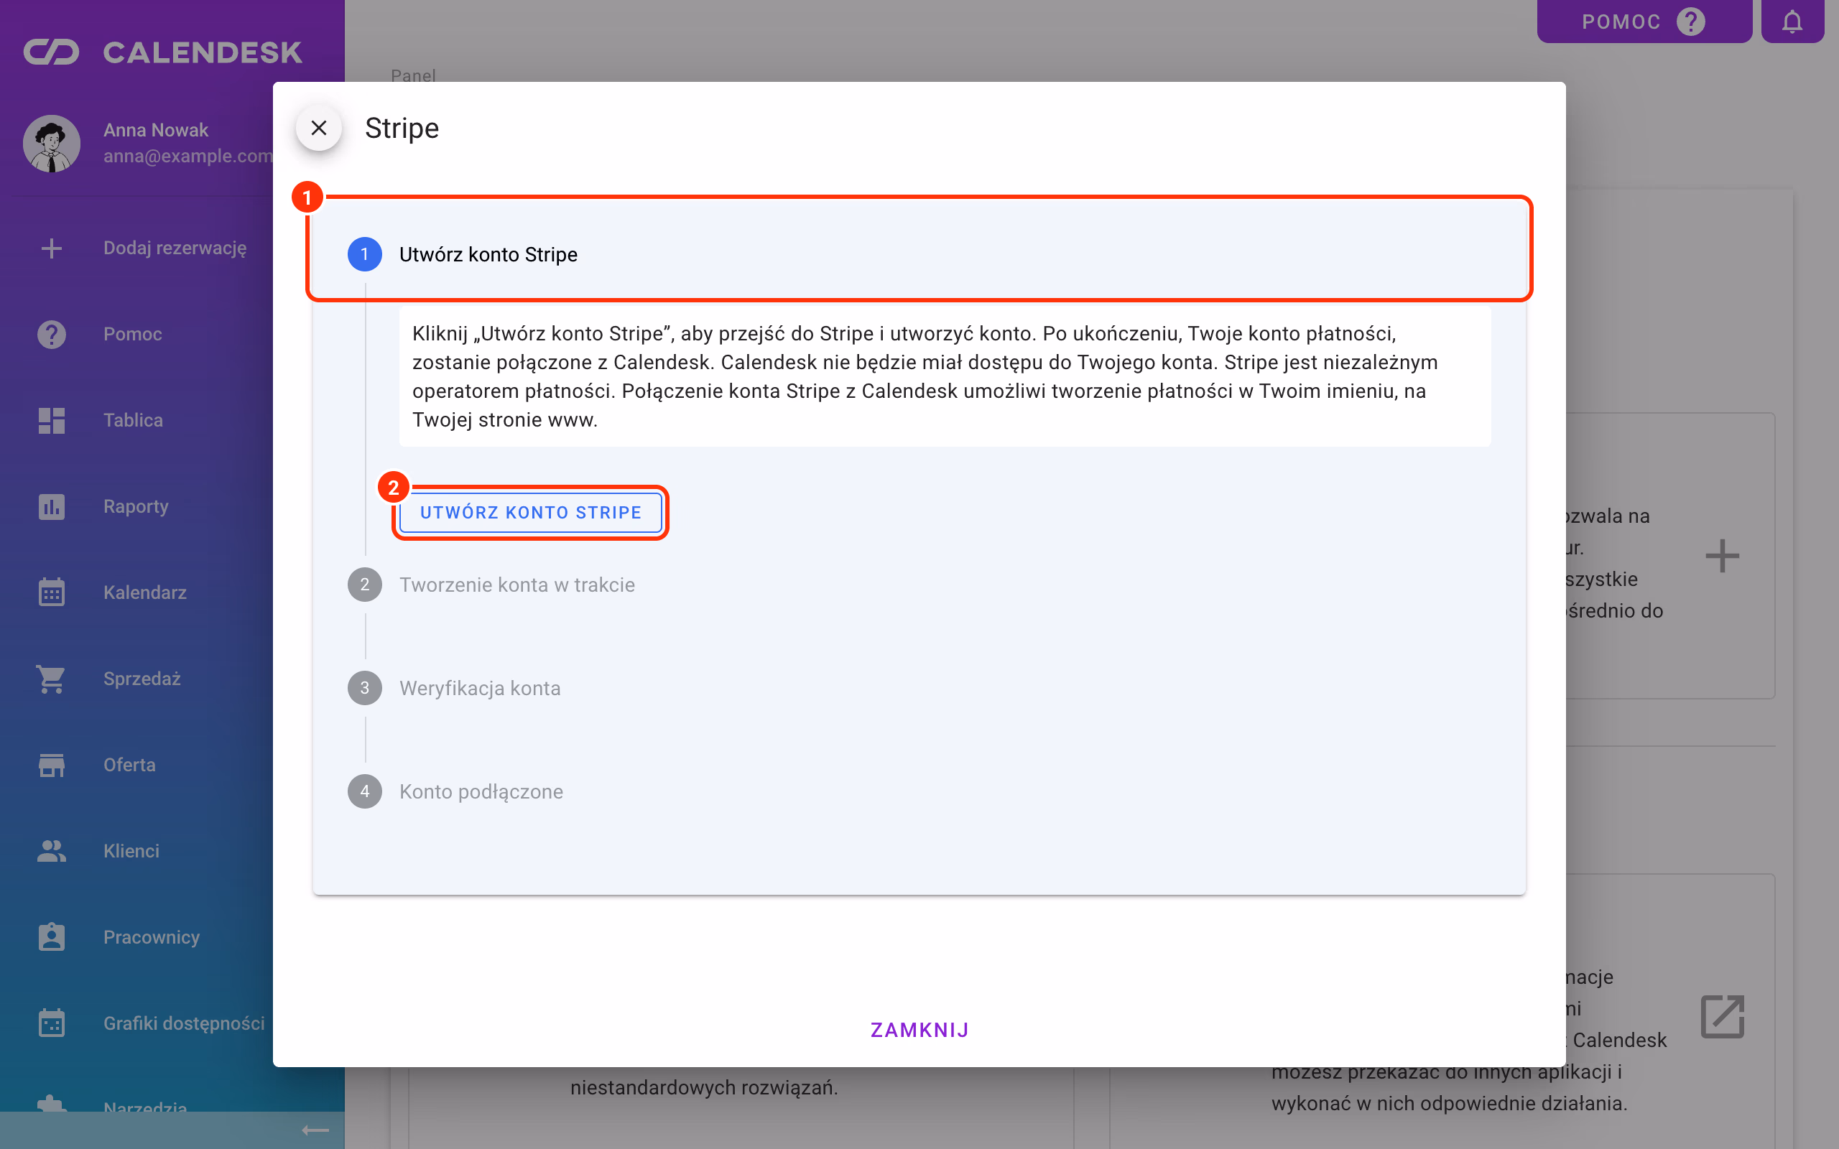Click the Sprzedaż shopping cart icon

51,679
